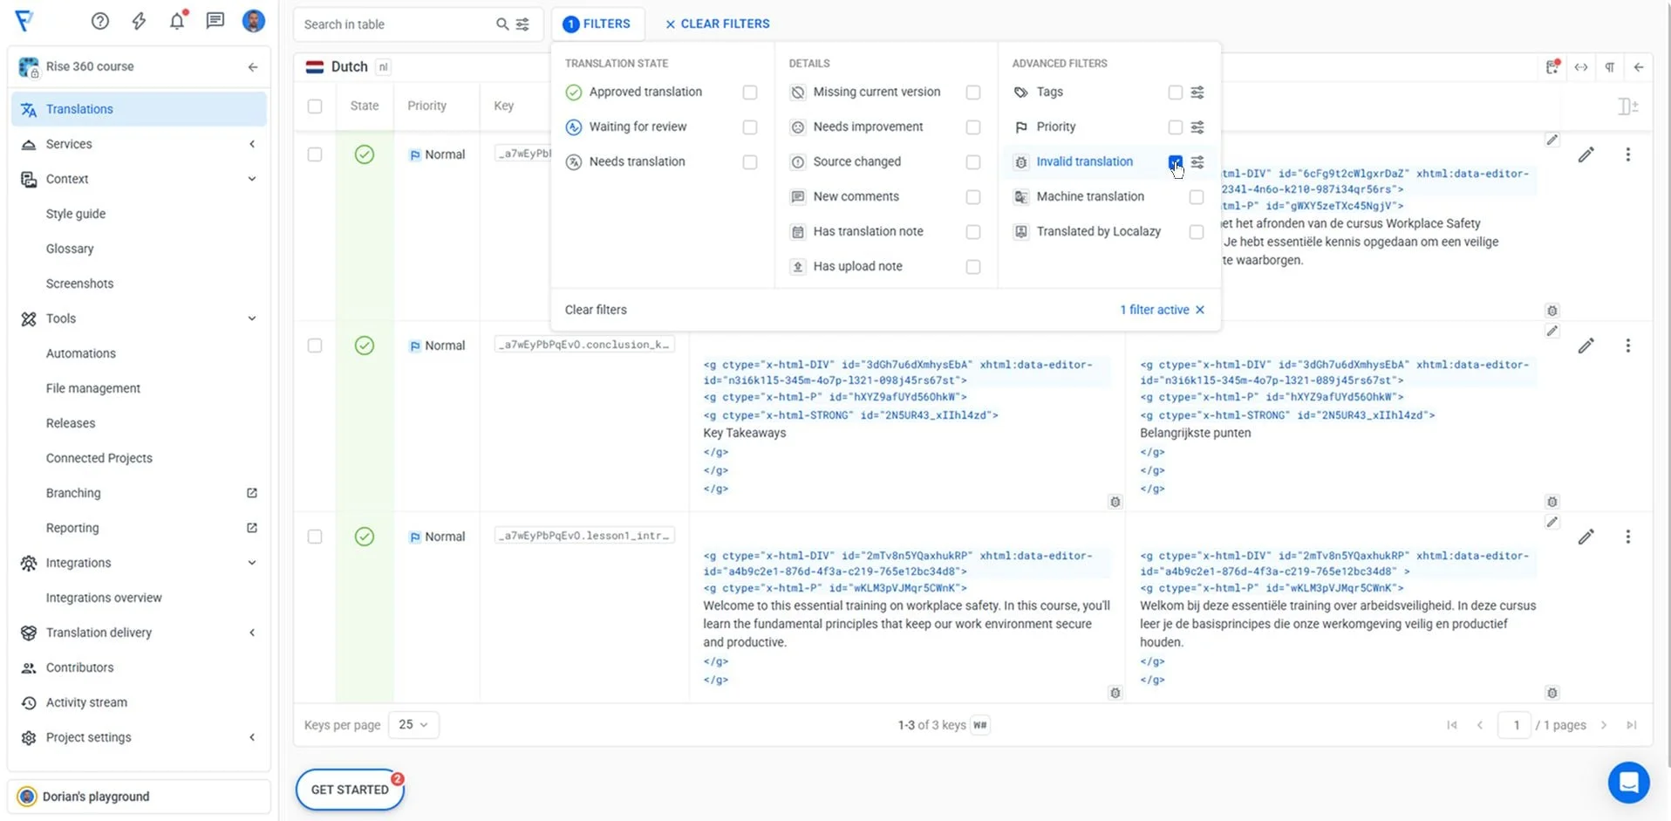Tick the Machine translation checkbox
Screen dimensions: 1671x821
point(1196,197)
